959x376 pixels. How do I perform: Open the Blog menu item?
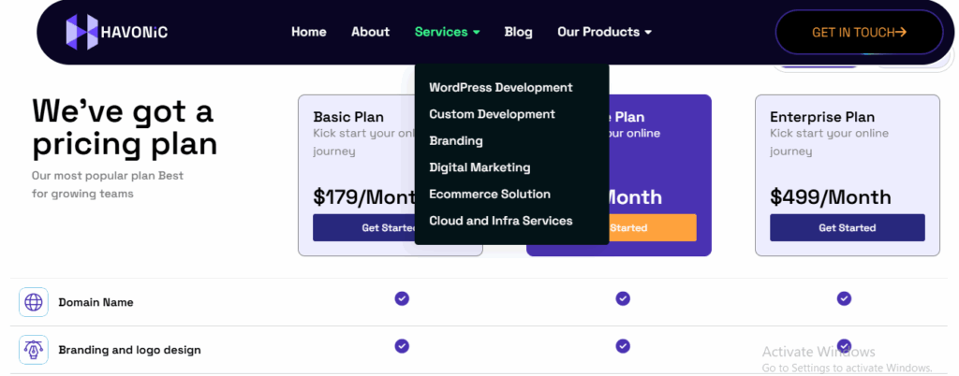[x=518, y=32]
